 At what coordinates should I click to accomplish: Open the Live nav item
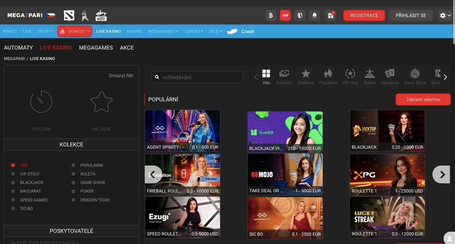tap(27, 31)
